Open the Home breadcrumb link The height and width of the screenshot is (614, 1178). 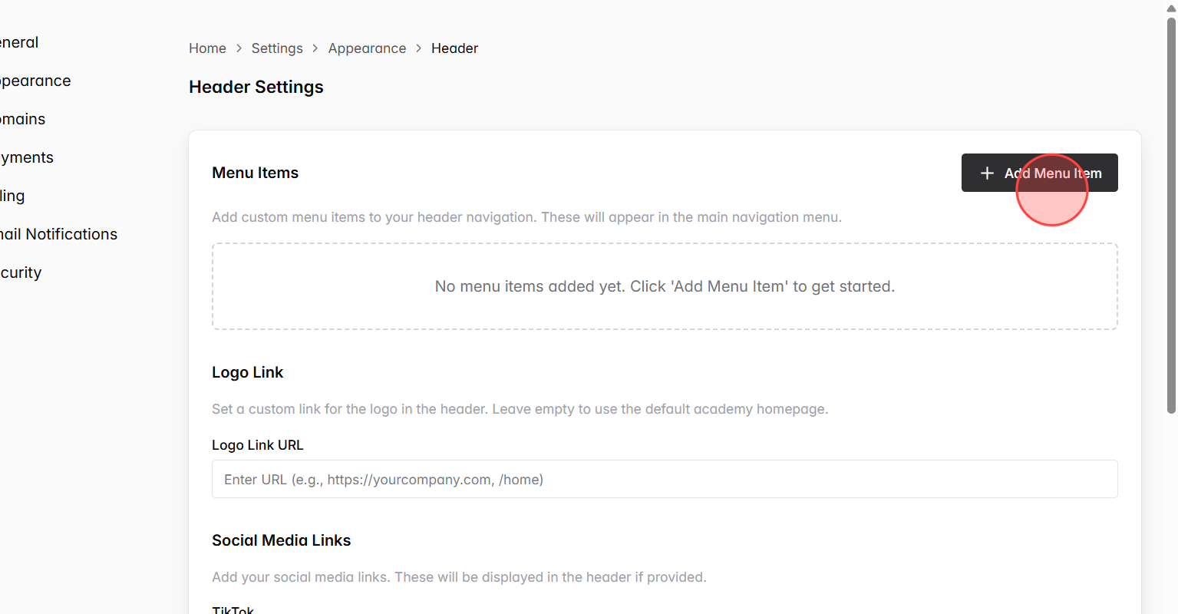207,48
